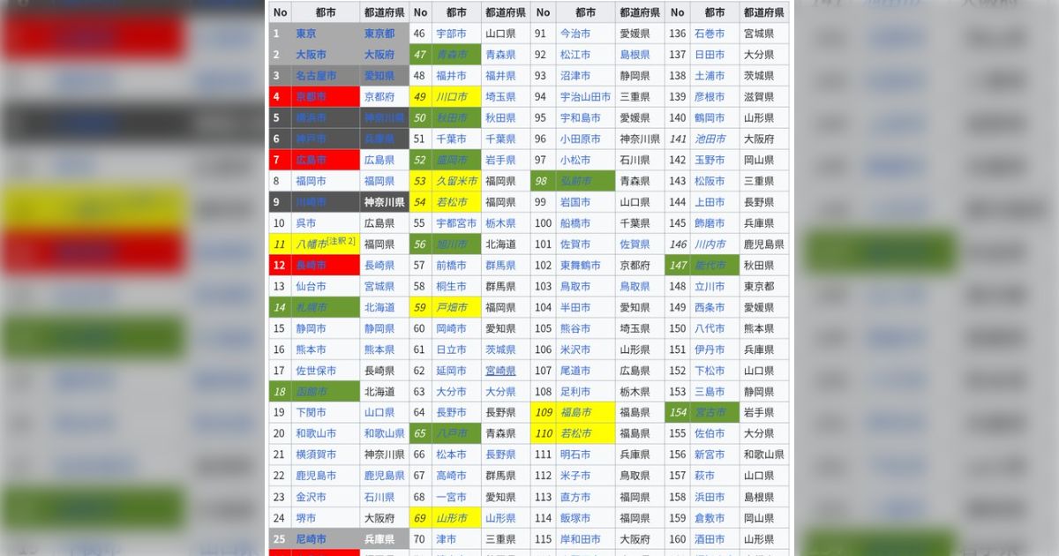Click the 福岡市 link in row 8
Image resolution: width=1059 pixels, height=556 pixels.
click(311, 181)
